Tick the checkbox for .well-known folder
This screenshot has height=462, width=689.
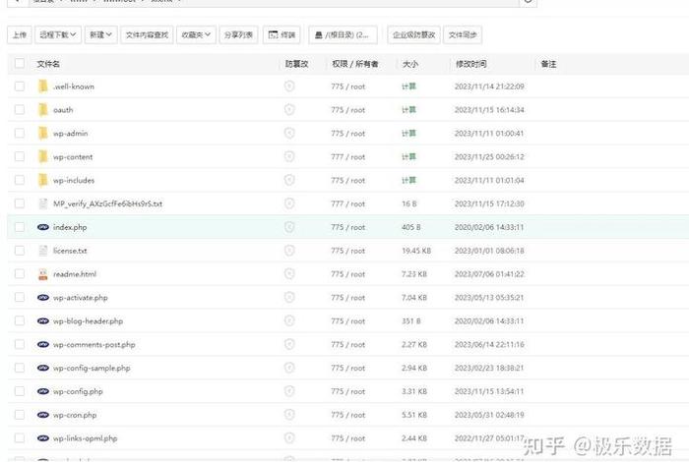tap(19, 87)
